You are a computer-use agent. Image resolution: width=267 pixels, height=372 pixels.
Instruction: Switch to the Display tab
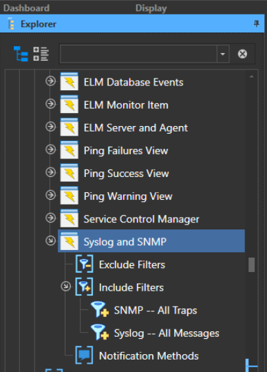coord(151,8)
